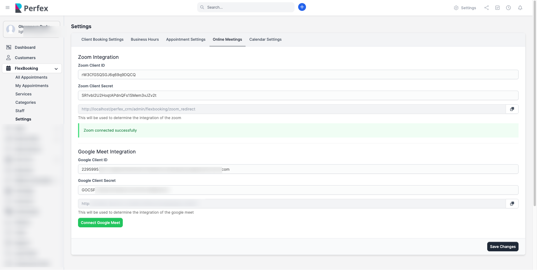
Task: Click the Perfex logo
Action: [x=32, y=8]
